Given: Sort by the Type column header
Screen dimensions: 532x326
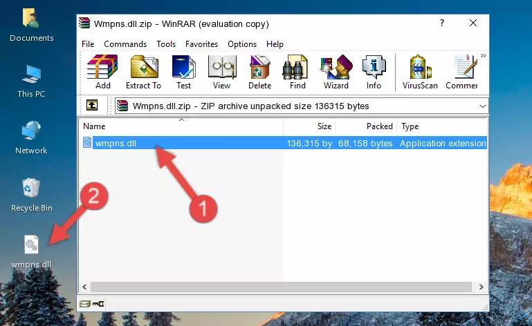Looking at the screenshot, I should click(x=442, y=126).
